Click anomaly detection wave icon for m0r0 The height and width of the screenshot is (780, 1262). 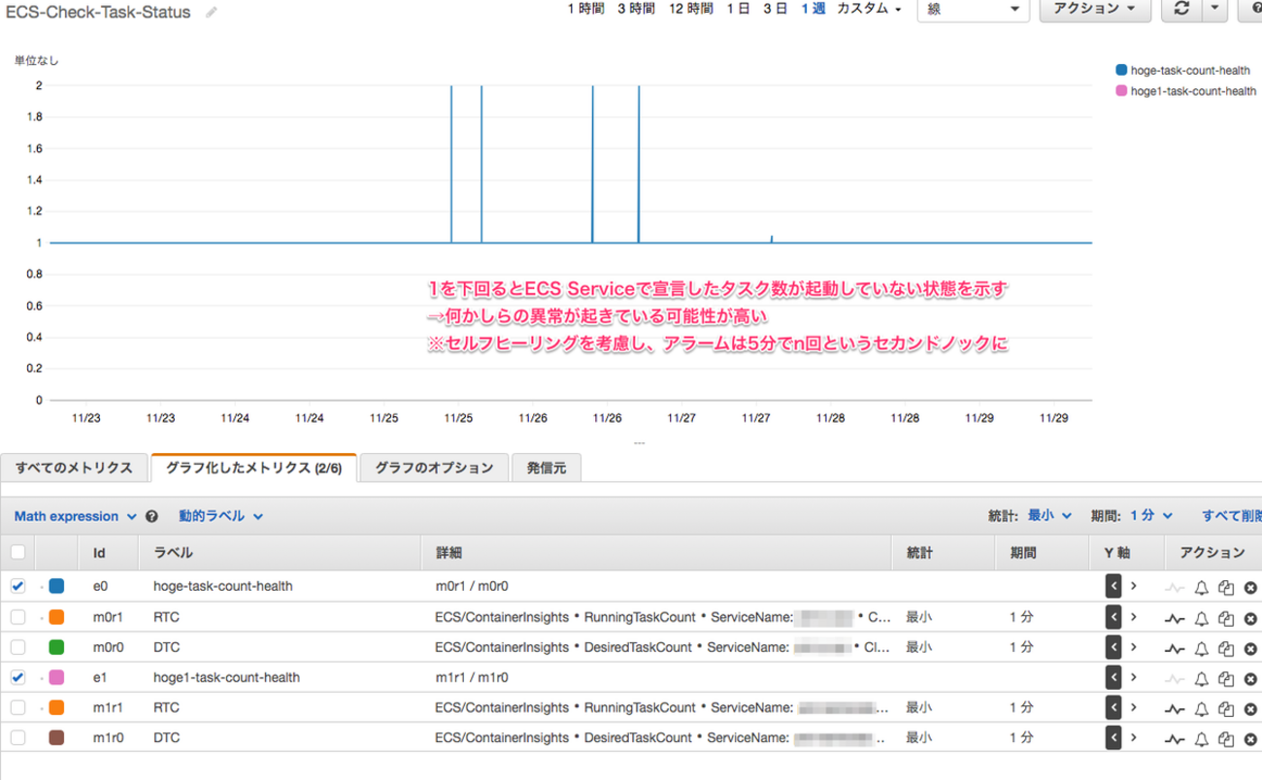(x=1176, y=647)
